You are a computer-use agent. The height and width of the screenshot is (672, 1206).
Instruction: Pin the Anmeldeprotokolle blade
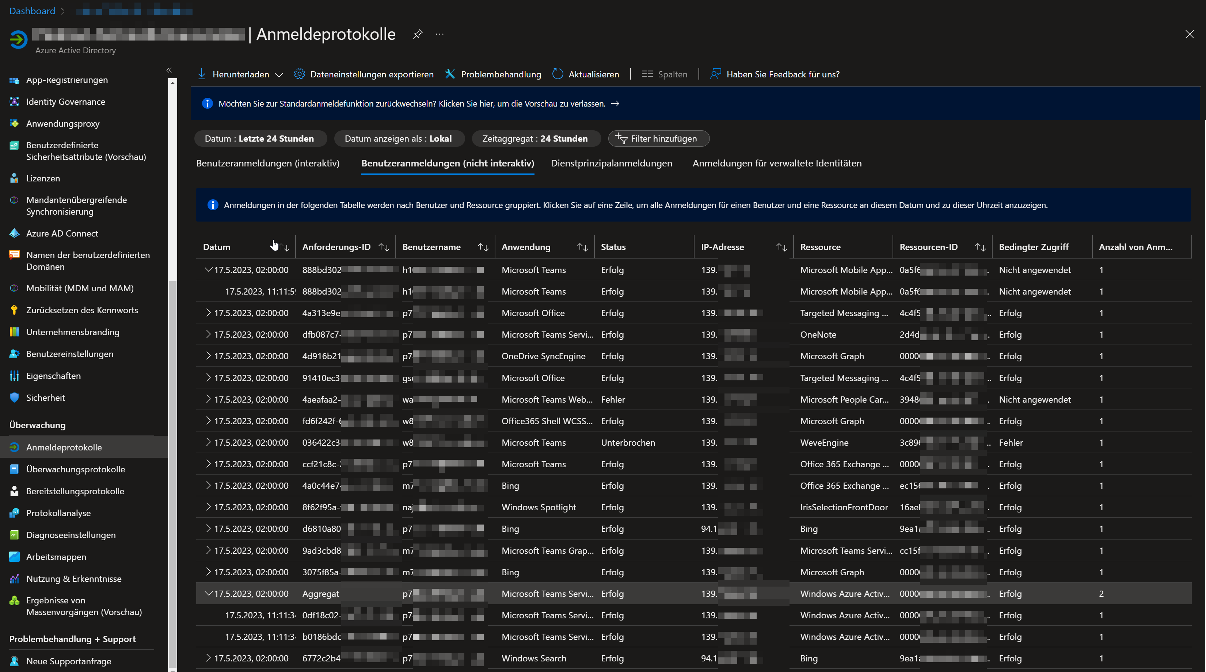[x=418, y=34]
